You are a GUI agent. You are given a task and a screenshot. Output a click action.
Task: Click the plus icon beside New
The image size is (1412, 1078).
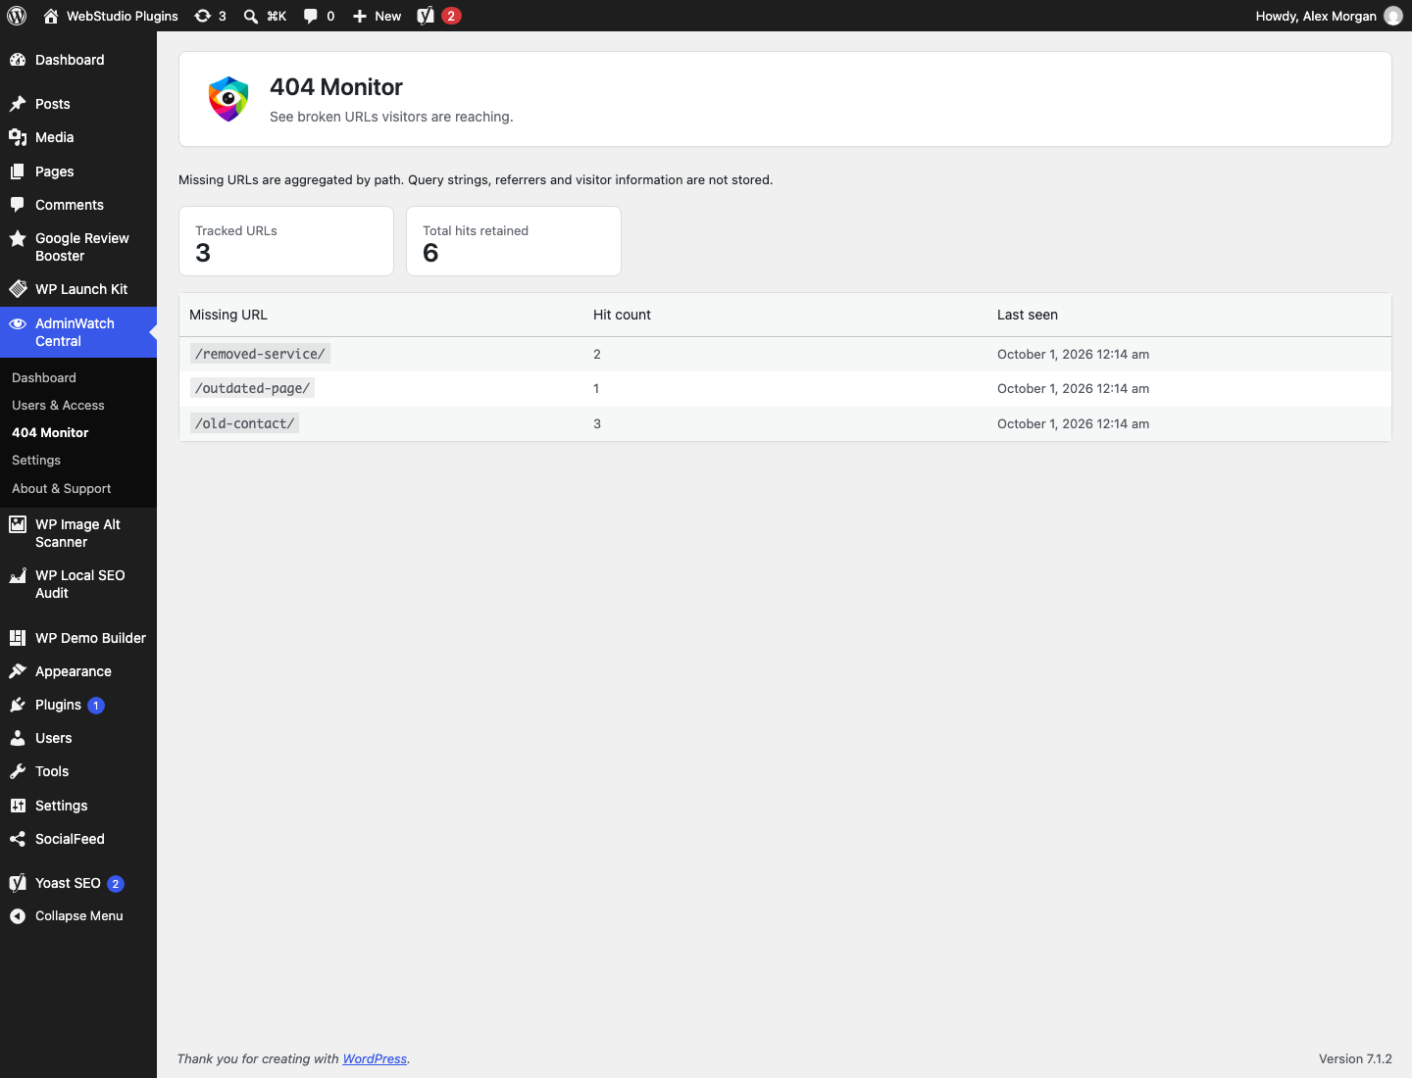click(x=360, y=16)
